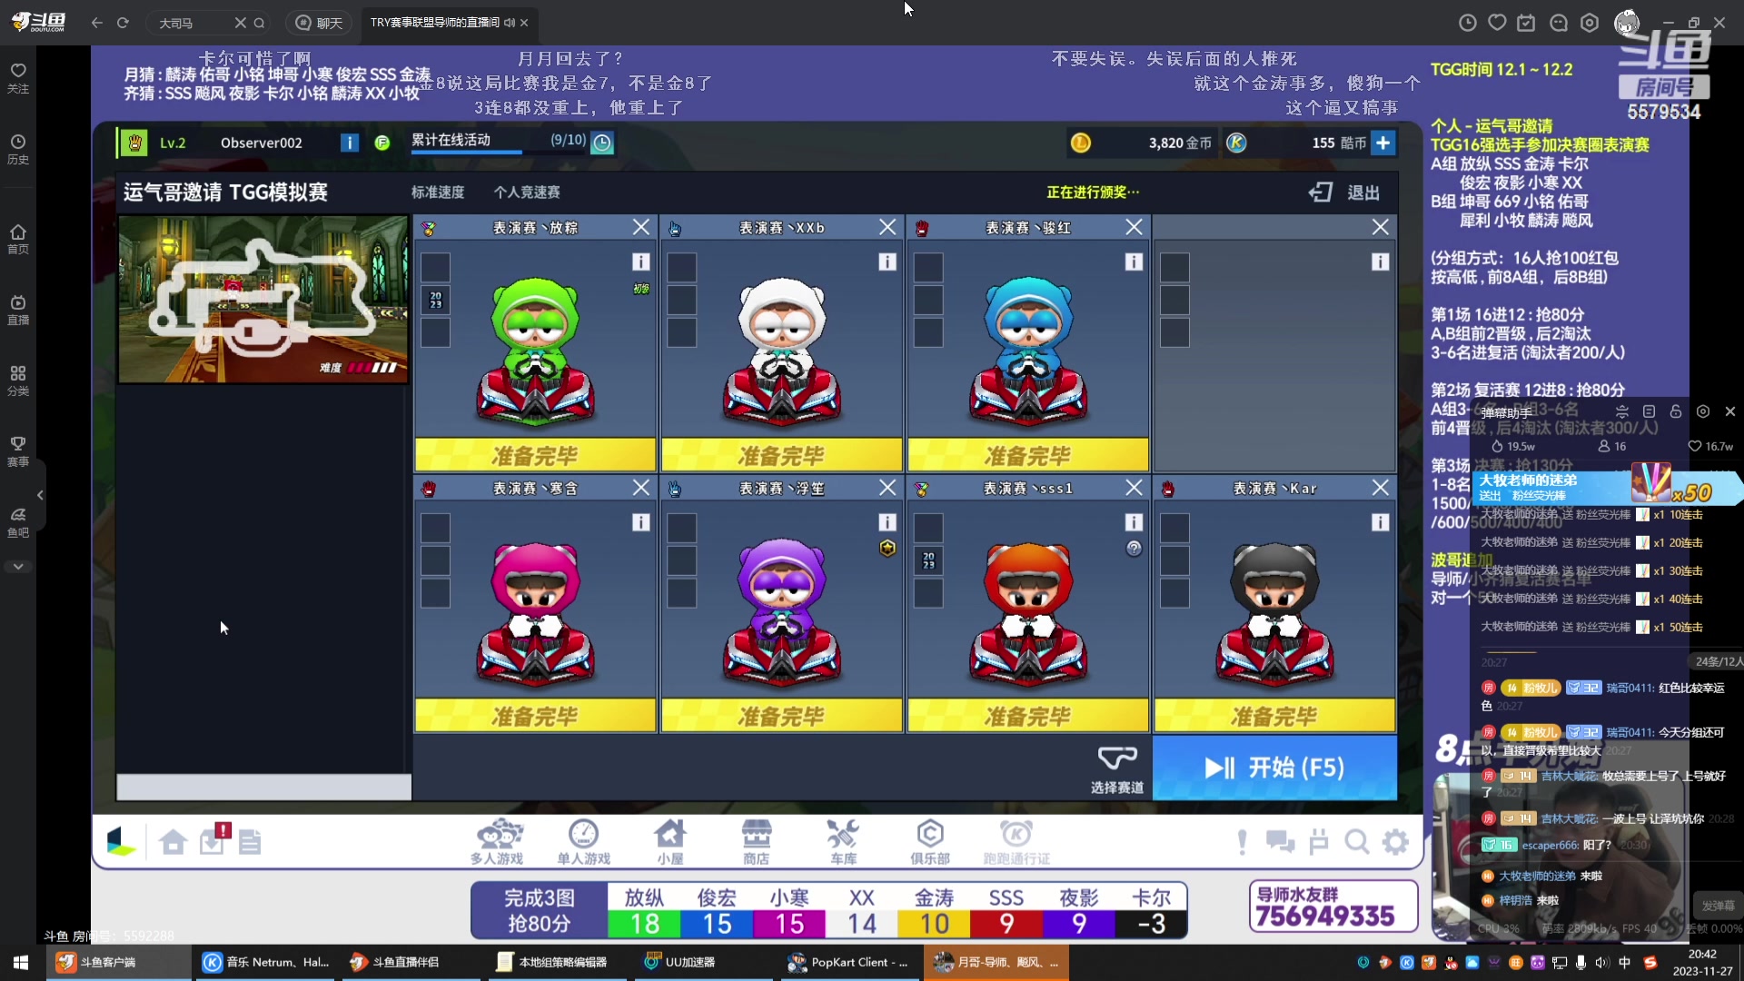Open 鱼吧 in Douyu sidebar
Image resolution: width=1744 pixels, height=981 pixels.
[18, 522]
